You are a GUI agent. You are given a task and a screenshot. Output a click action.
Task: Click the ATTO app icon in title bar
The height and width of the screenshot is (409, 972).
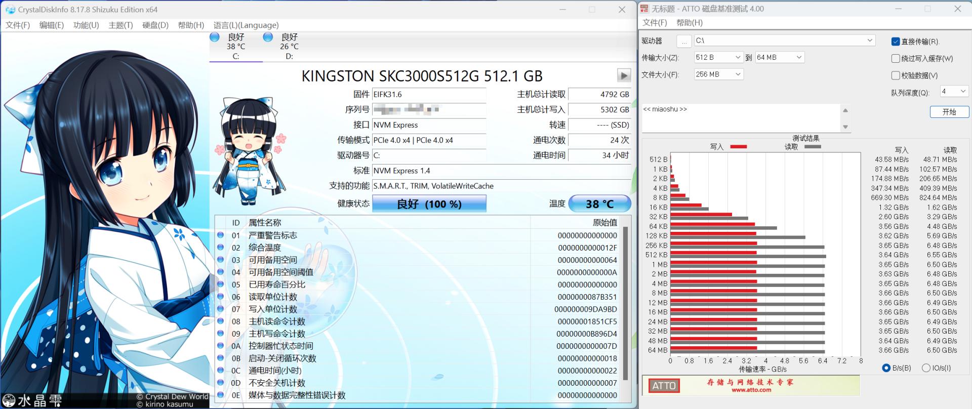coord(644,9)
